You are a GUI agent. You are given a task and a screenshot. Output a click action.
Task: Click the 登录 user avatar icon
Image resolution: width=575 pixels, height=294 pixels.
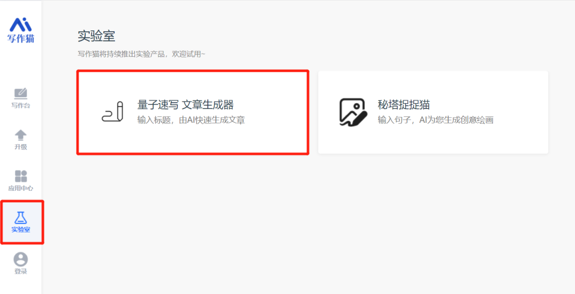[x=21, y=259]
